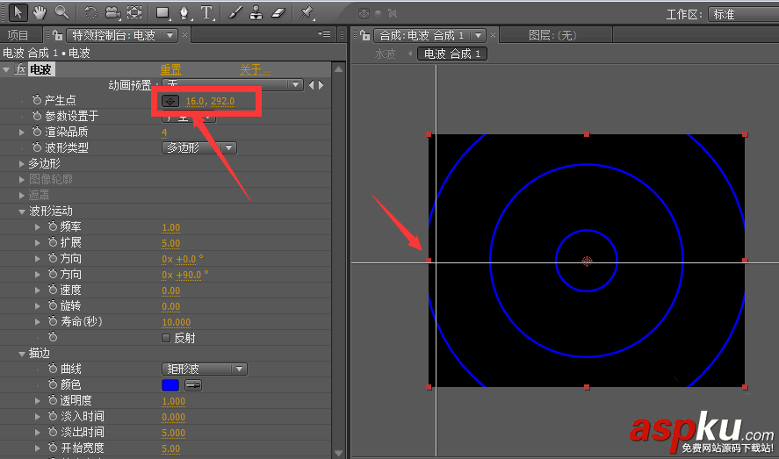Screen dimensions: 779x459
Task: Switch to the 图层: (无) tab
Action: tap(552, 35)
